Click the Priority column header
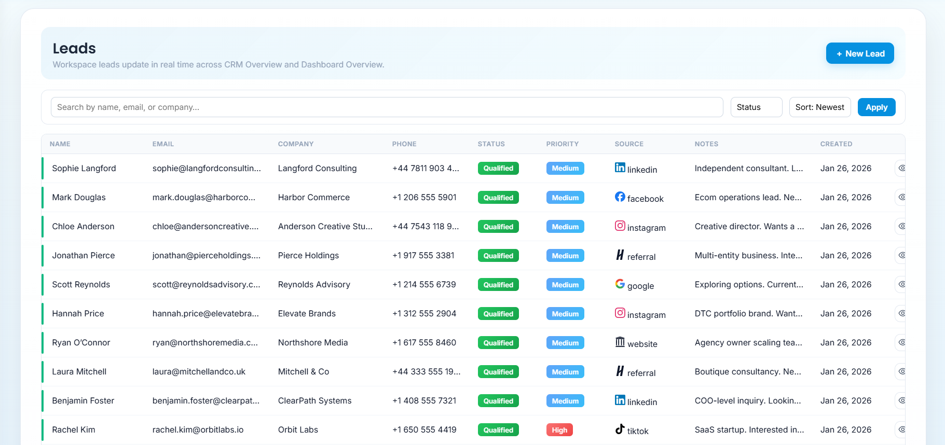The height and width of the screenshot is (445, 945). 562,144
